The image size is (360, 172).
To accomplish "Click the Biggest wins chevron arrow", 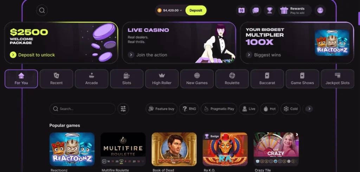I will click(249, 55).
